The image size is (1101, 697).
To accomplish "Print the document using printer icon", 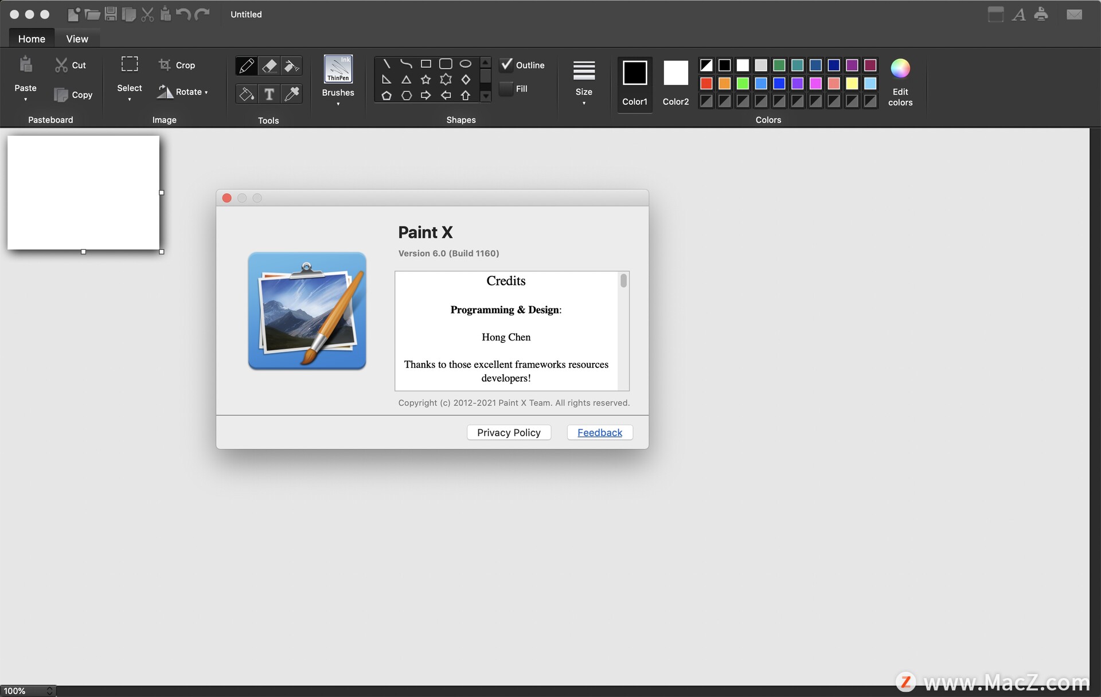I will pos(1041,14).
